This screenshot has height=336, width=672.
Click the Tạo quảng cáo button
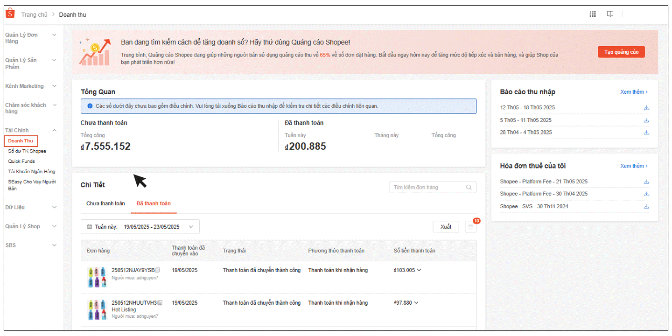point(621,52)
